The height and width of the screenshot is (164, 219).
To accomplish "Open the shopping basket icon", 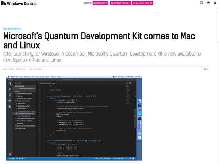I will click(208, 3).
